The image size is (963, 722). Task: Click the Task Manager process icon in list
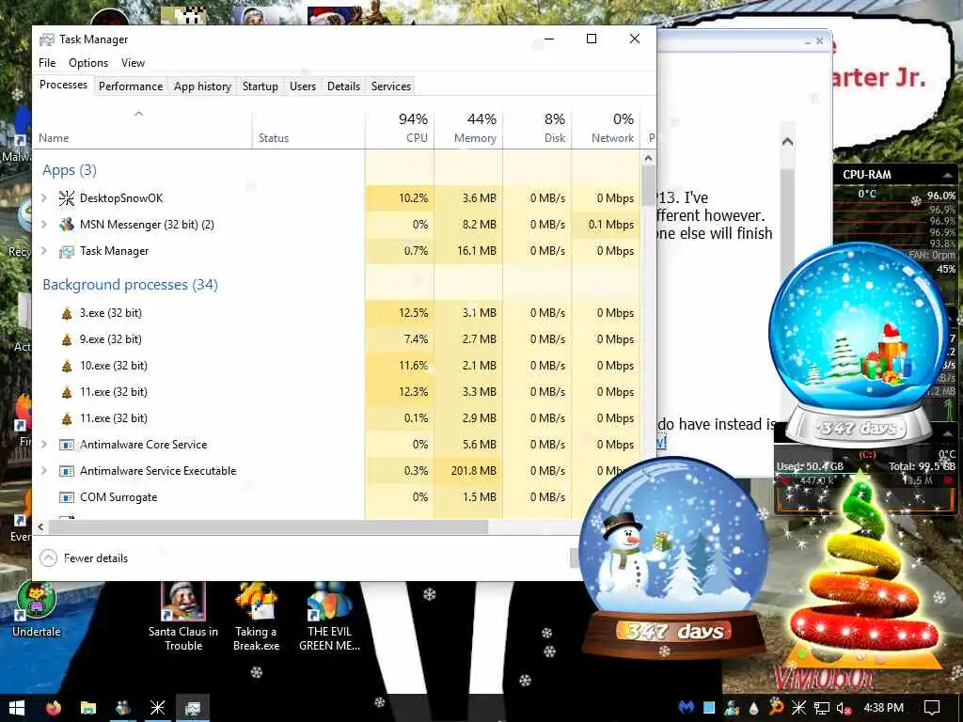67,251
